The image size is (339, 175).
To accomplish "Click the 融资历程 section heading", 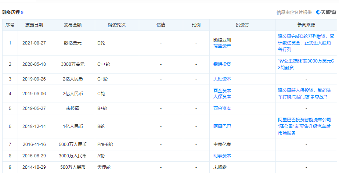I will (11, 12).
